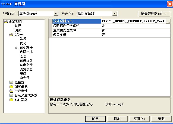The height and width of the screenshot is (124, 173).
Task: Select the 生成预处理文件 property row
Action: (77, 31)
